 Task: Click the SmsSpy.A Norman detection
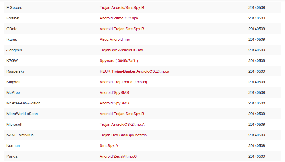[x=109, y=145]
